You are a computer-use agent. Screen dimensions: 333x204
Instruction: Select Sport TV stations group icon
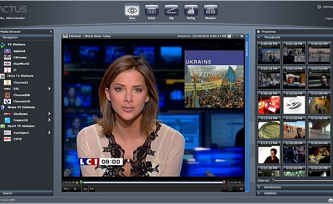[x=2, y=126]
